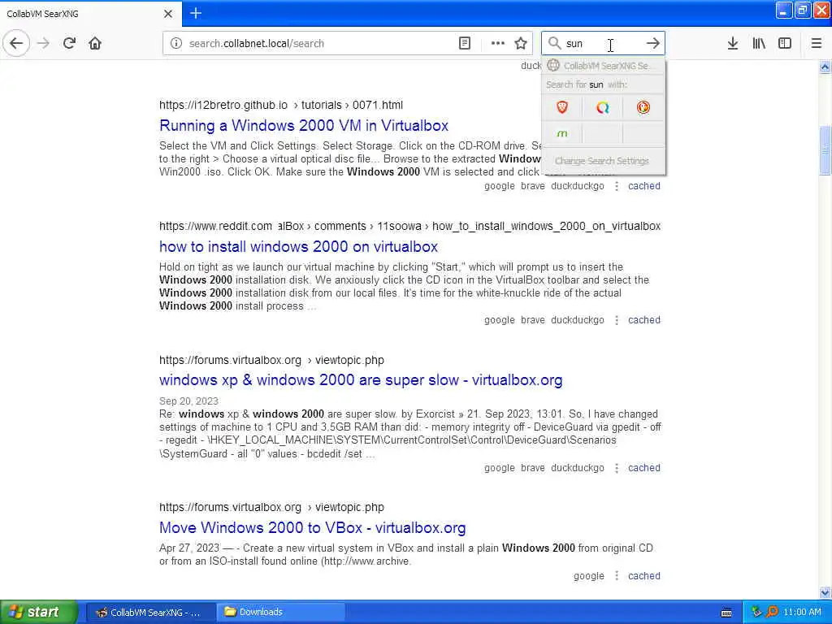This screenshot has width=832, height=624.
Task: Click the www.reddit.com result URL
Action: pos(409,226)
